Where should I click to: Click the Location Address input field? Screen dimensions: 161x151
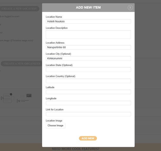coord(88,47)
